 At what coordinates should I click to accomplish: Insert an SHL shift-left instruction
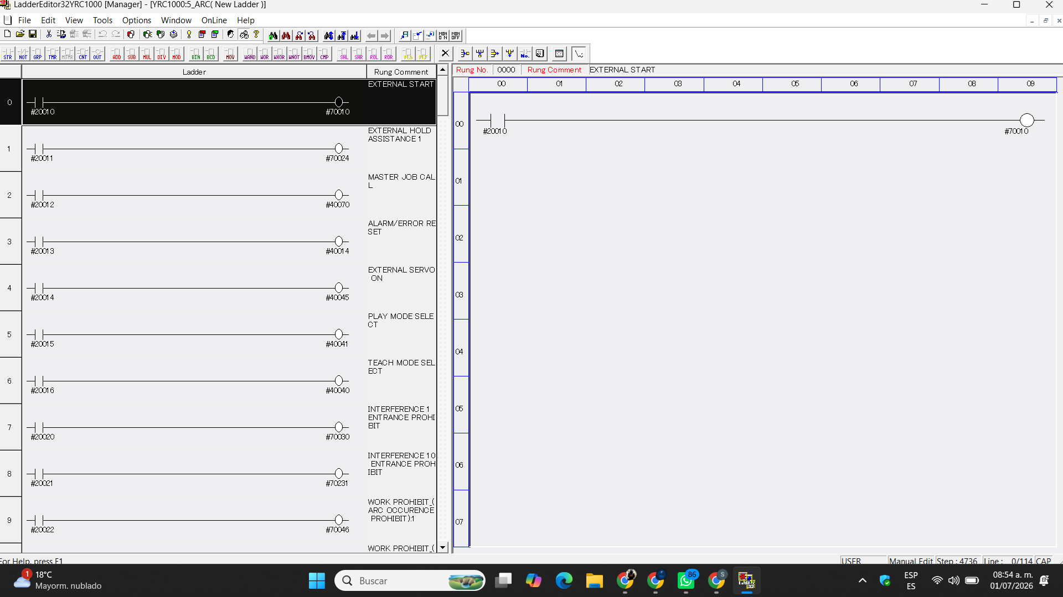(x=344, y=54)
